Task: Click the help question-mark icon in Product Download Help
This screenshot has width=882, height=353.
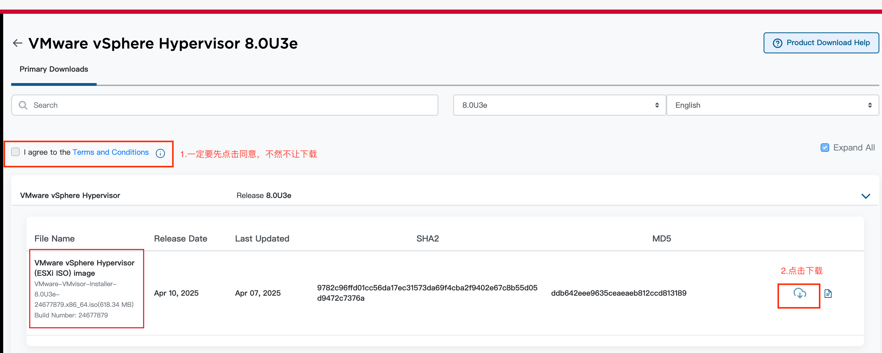Action: [x=778, y=43]
